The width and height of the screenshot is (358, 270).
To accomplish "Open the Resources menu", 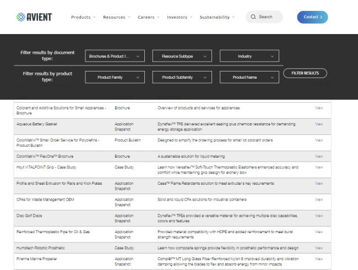I will point(117,17).
